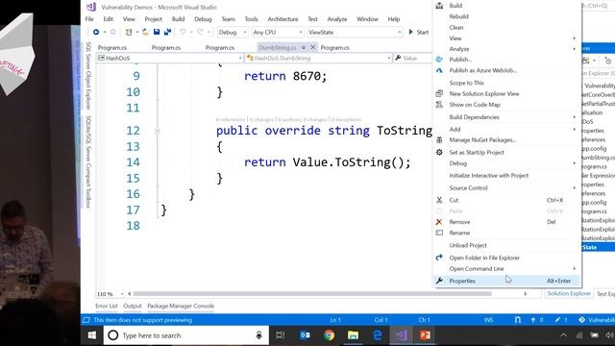Click the New Solution Explorer View icon
Viewport: 615px width, 346px height.
click(x=439, y=94)
